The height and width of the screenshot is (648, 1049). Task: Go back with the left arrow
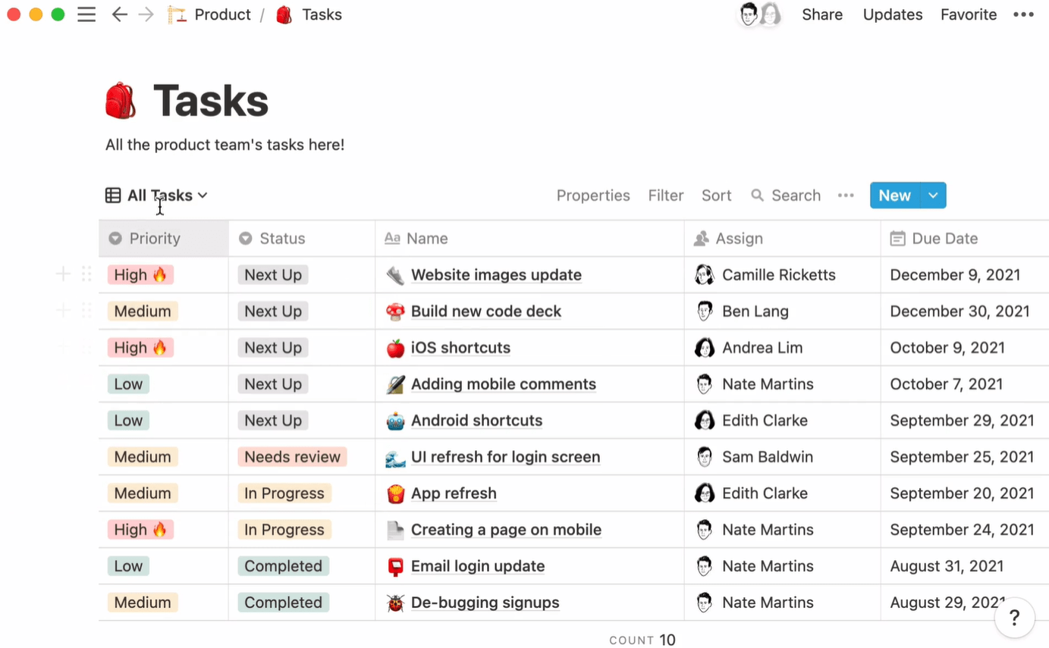tap(119, 14)
